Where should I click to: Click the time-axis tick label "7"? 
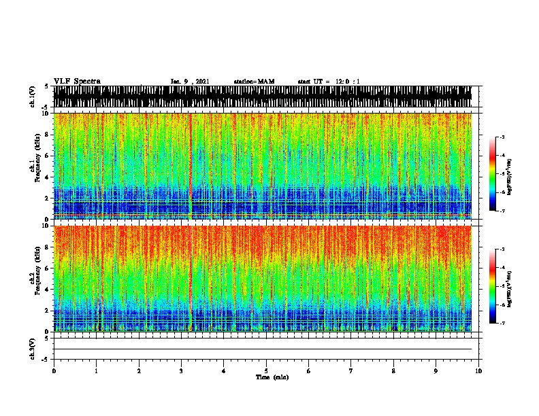click(x=351, y=371)
